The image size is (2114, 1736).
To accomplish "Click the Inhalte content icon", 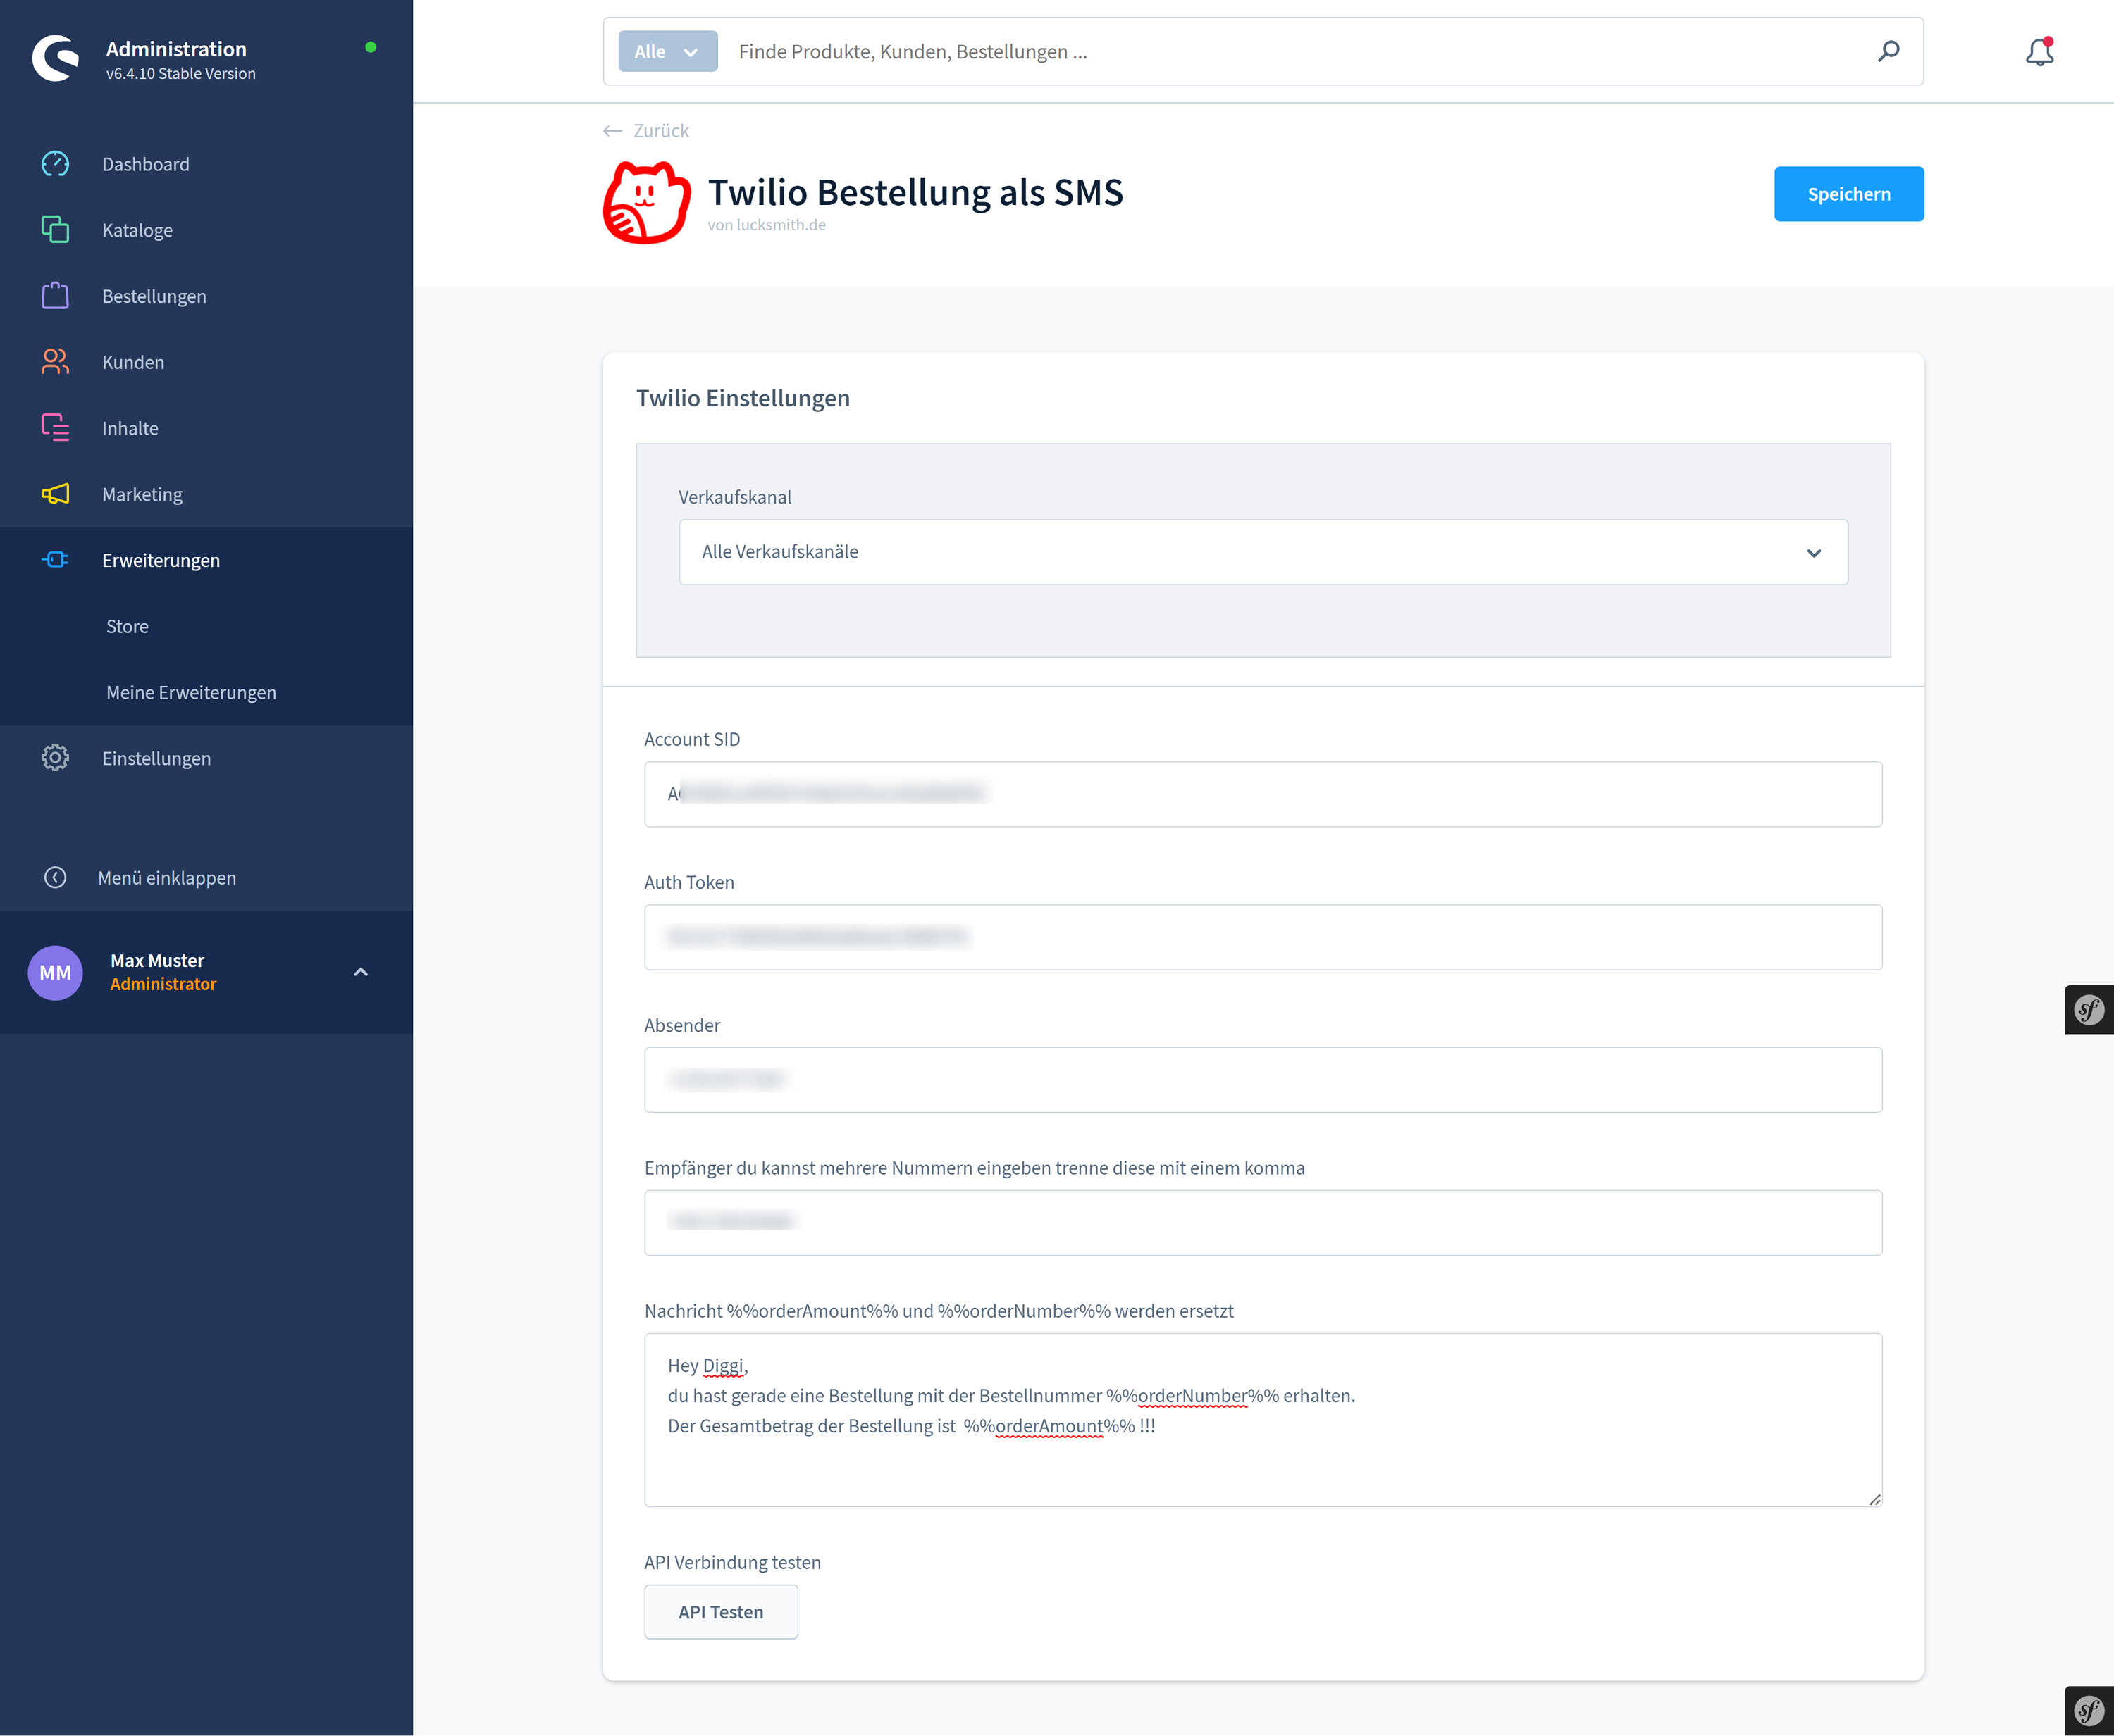I will coord(55,428).
